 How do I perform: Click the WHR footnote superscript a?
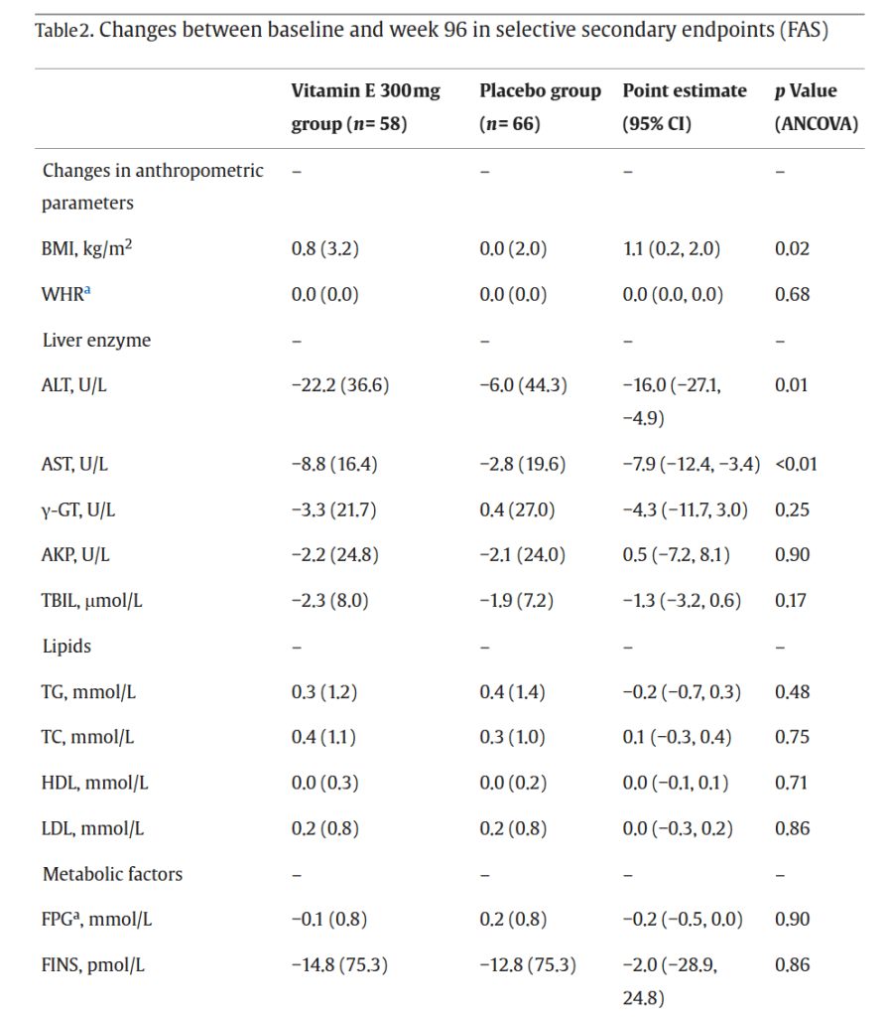pyautogui.click(x=85, y=292)
